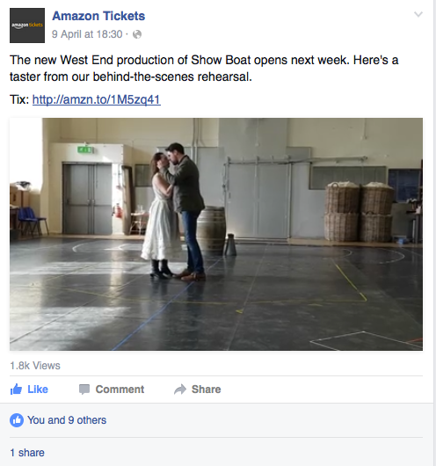436x466 pixels.
Task: Open the 9 April at 18:30 timestamp
Action: [87, 34]
